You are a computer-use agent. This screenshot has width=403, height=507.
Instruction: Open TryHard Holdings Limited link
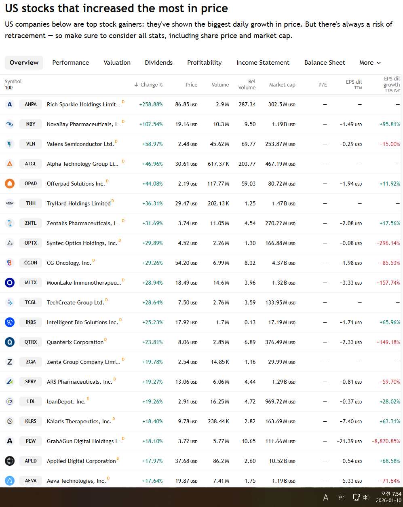click(79, 203)
